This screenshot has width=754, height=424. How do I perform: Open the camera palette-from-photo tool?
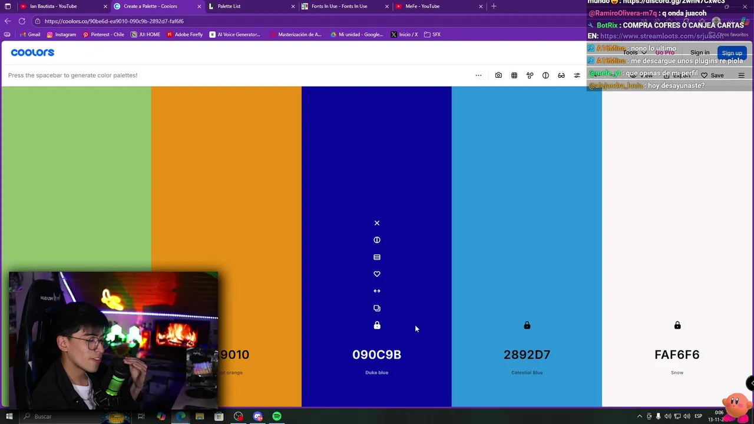pyautogui.click(x=498, y=75)
